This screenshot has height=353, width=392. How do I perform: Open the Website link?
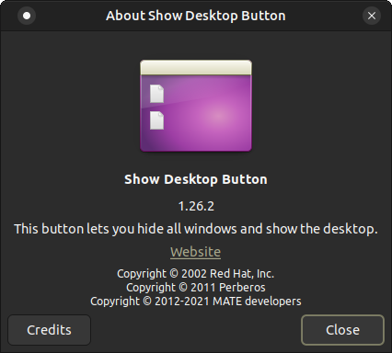(196, 252)
